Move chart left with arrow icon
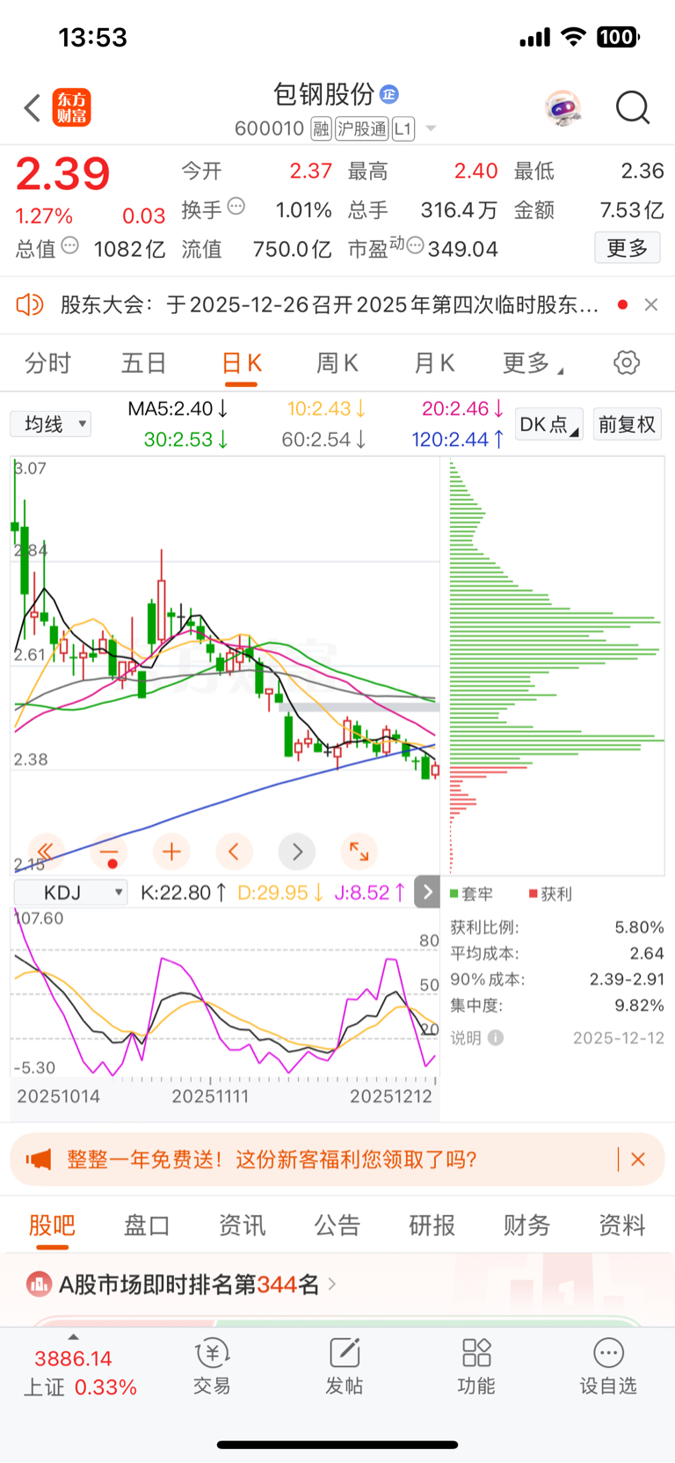This screenshot has height=1463, width=675. point(234,852)
